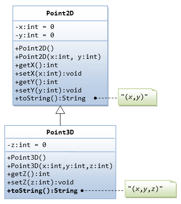Click the "(x,y)" note box

click(138, 97)
